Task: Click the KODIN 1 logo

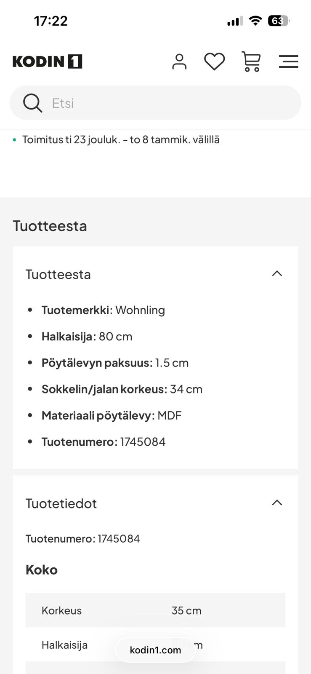Action: 47,61
